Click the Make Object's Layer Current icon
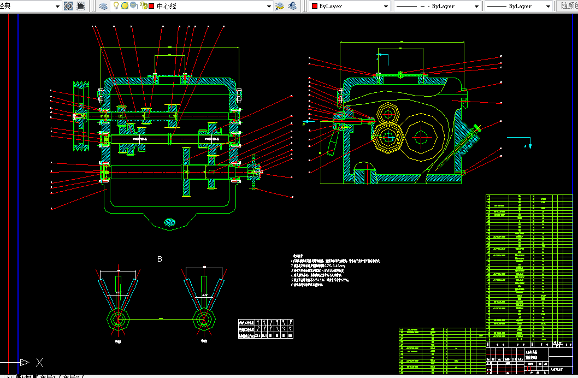 coord(280,6)
